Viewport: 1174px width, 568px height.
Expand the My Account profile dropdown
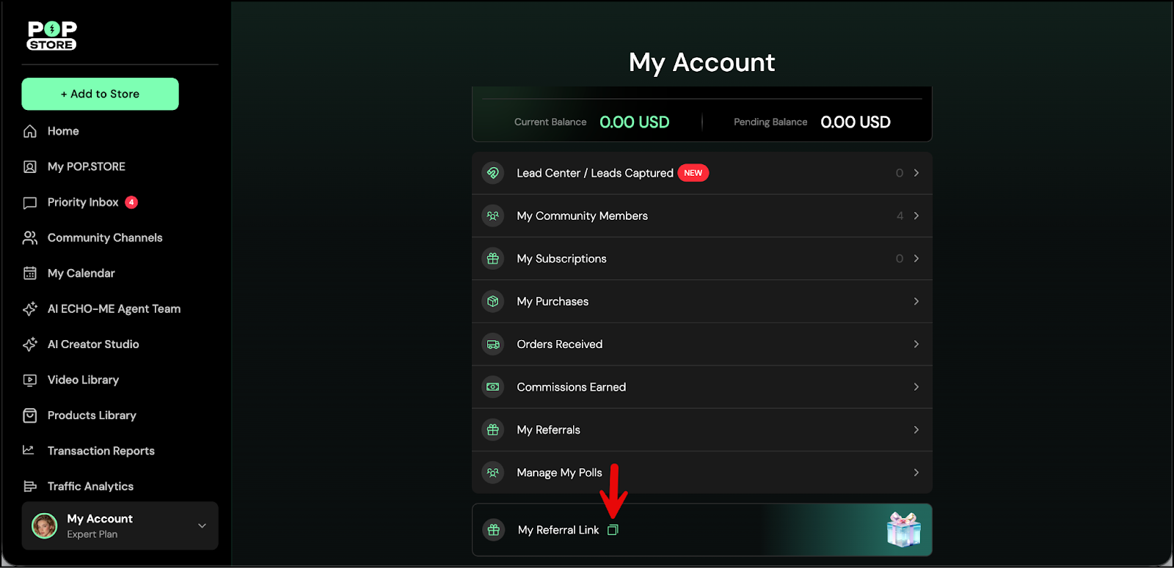202,525
